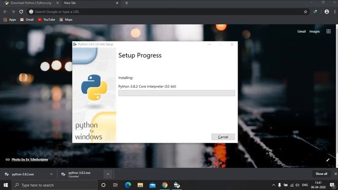Go back in browser history
Viewport: 338px width, 190px height.
(5, 12)
